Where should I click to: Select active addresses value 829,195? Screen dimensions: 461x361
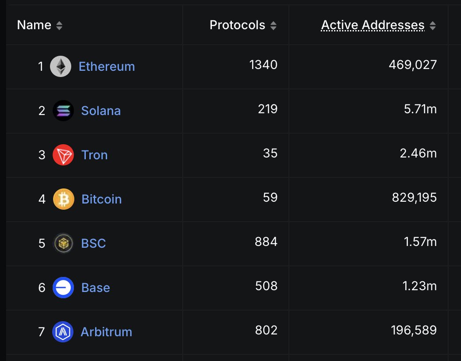pos(414,198)
